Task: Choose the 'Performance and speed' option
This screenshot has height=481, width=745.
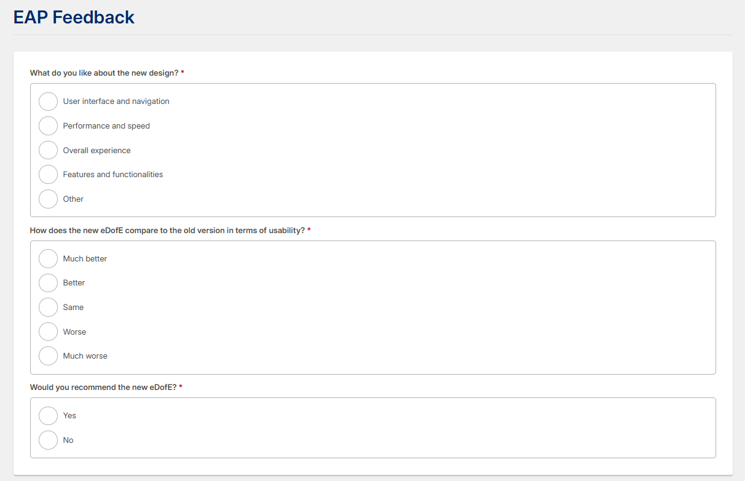Action: click(x=48, y=125)
